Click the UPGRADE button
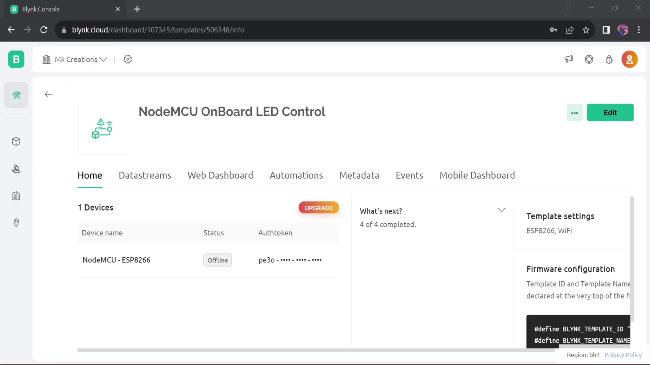 319,208
